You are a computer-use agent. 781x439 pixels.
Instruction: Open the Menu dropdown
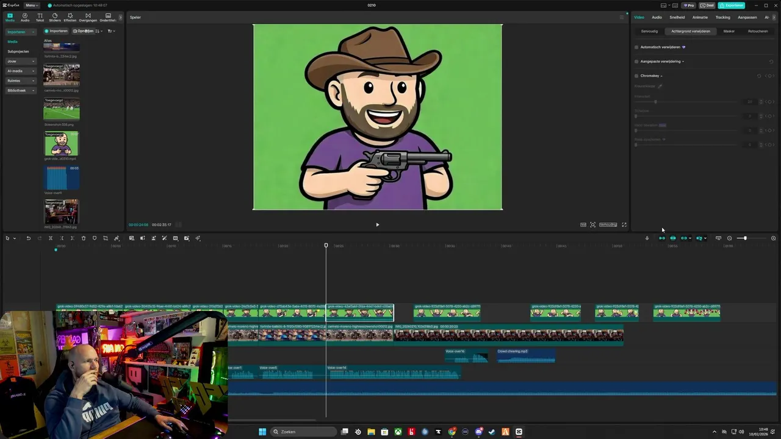click(32, 5)
